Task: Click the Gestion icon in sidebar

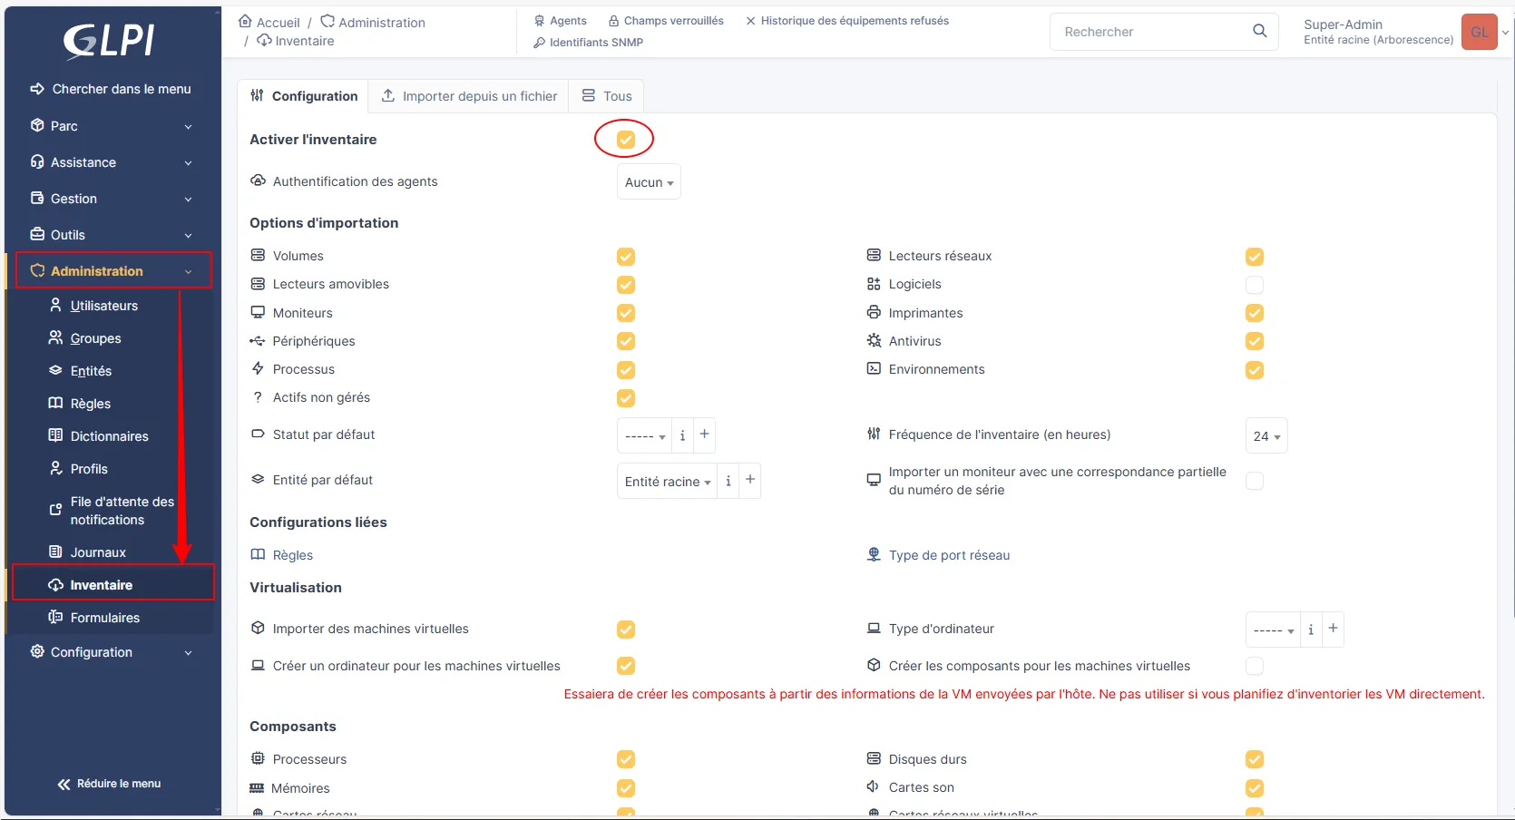Action: (37, 198)
